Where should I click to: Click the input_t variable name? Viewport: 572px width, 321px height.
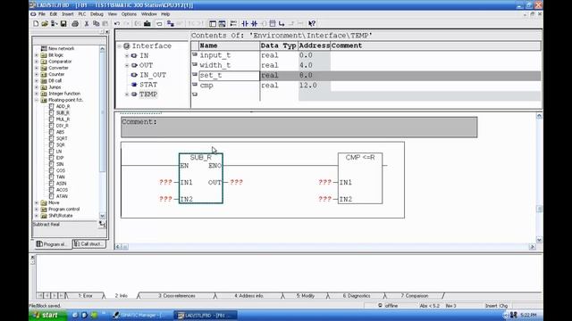point(215,55)
